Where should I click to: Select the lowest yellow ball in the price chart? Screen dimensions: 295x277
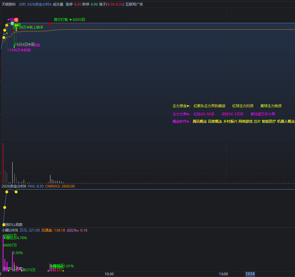pos(4,38)
